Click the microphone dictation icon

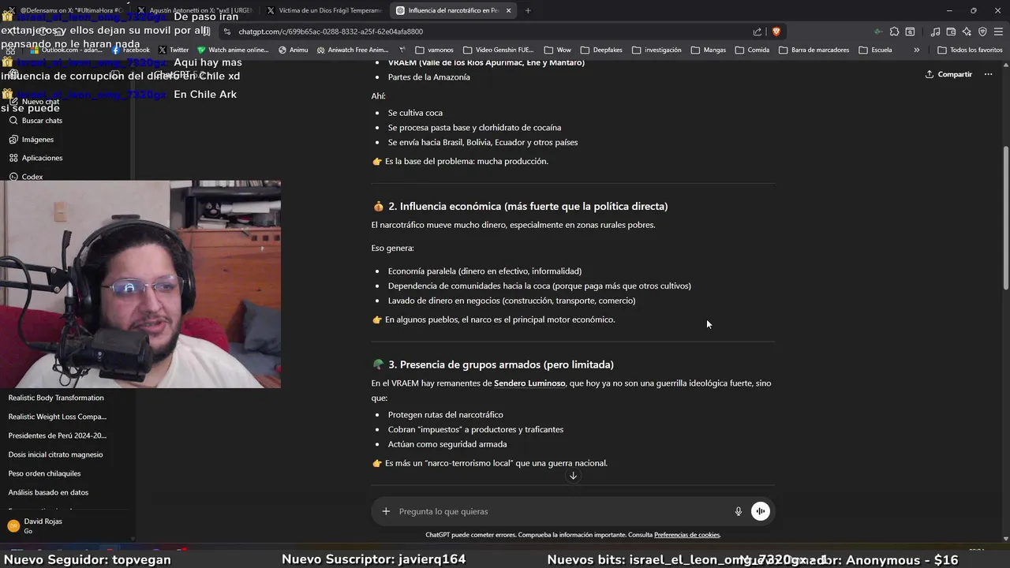pos(739,511)
